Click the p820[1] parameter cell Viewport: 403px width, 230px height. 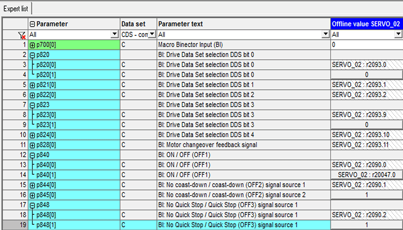click(x=74, y=75)
